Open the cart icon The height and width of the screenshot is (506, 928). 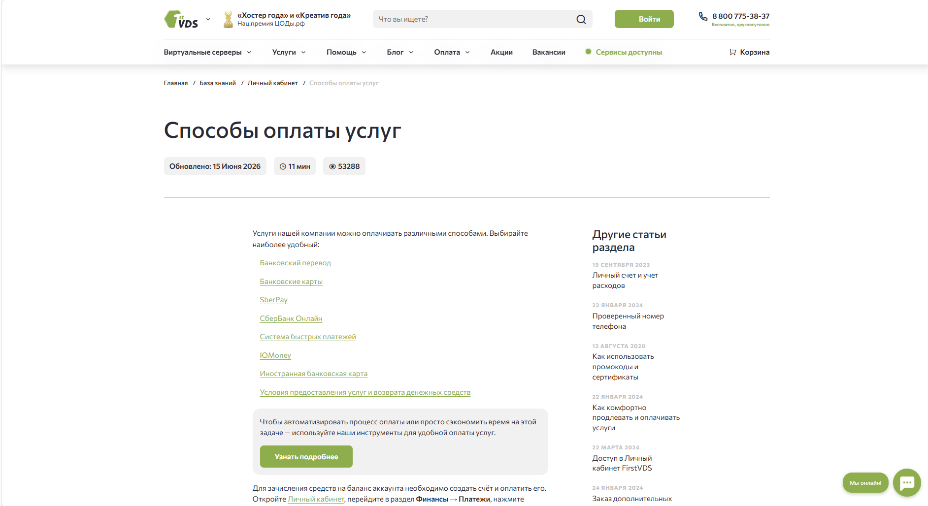732,52
